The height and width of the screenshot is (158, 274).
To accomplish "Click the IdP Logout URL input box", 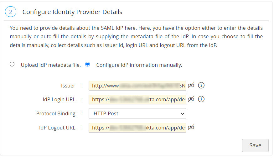I will click(137, 128).
